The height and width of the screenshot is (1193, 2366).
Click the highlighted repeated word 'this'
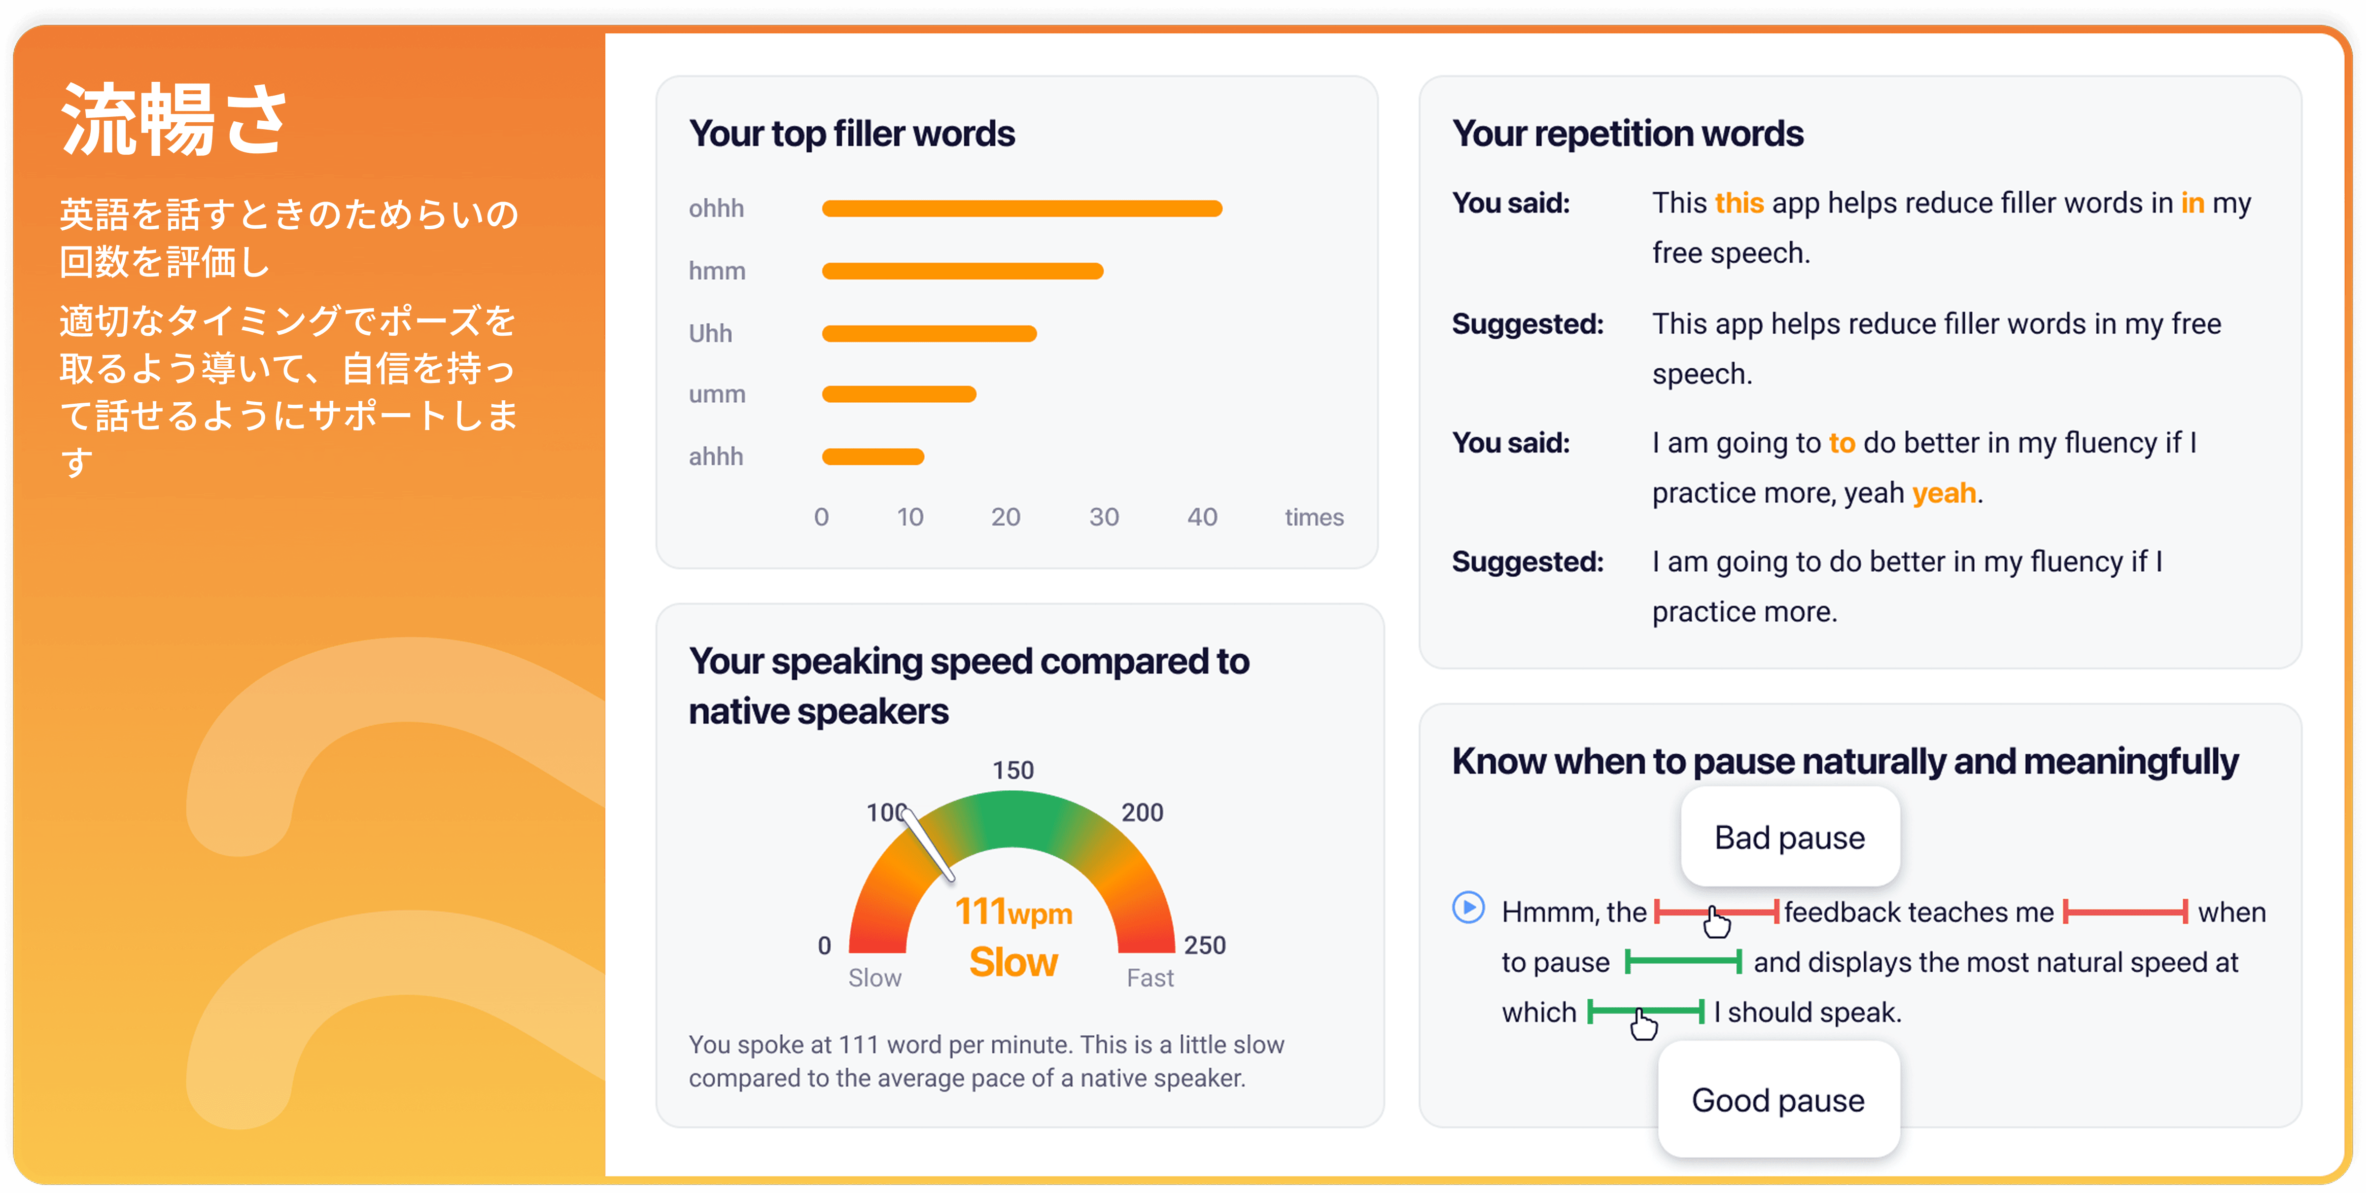[1739, 203]
